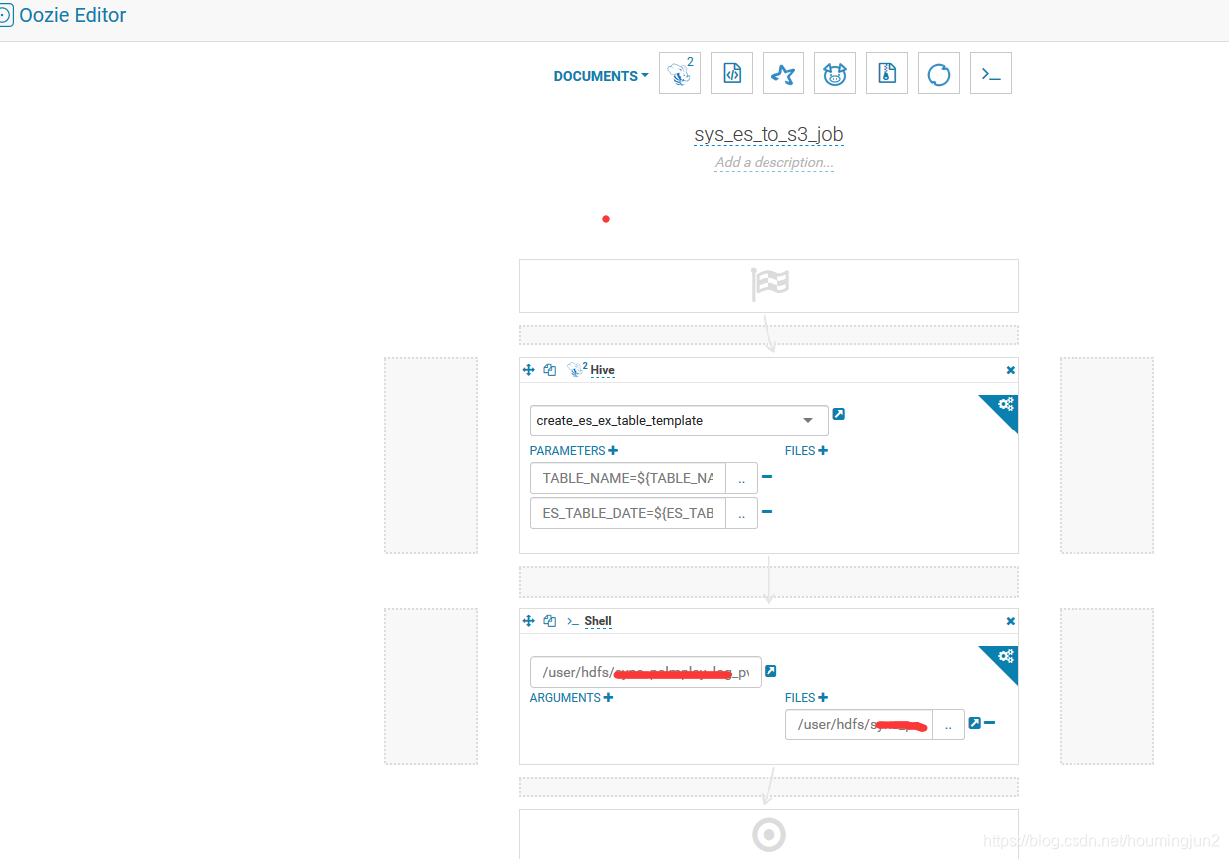Remove the ES_TABLE_DATE parameter
The height and width of the screenshot is (859, 1229).
pyautogui.click(x=767, y=512)
